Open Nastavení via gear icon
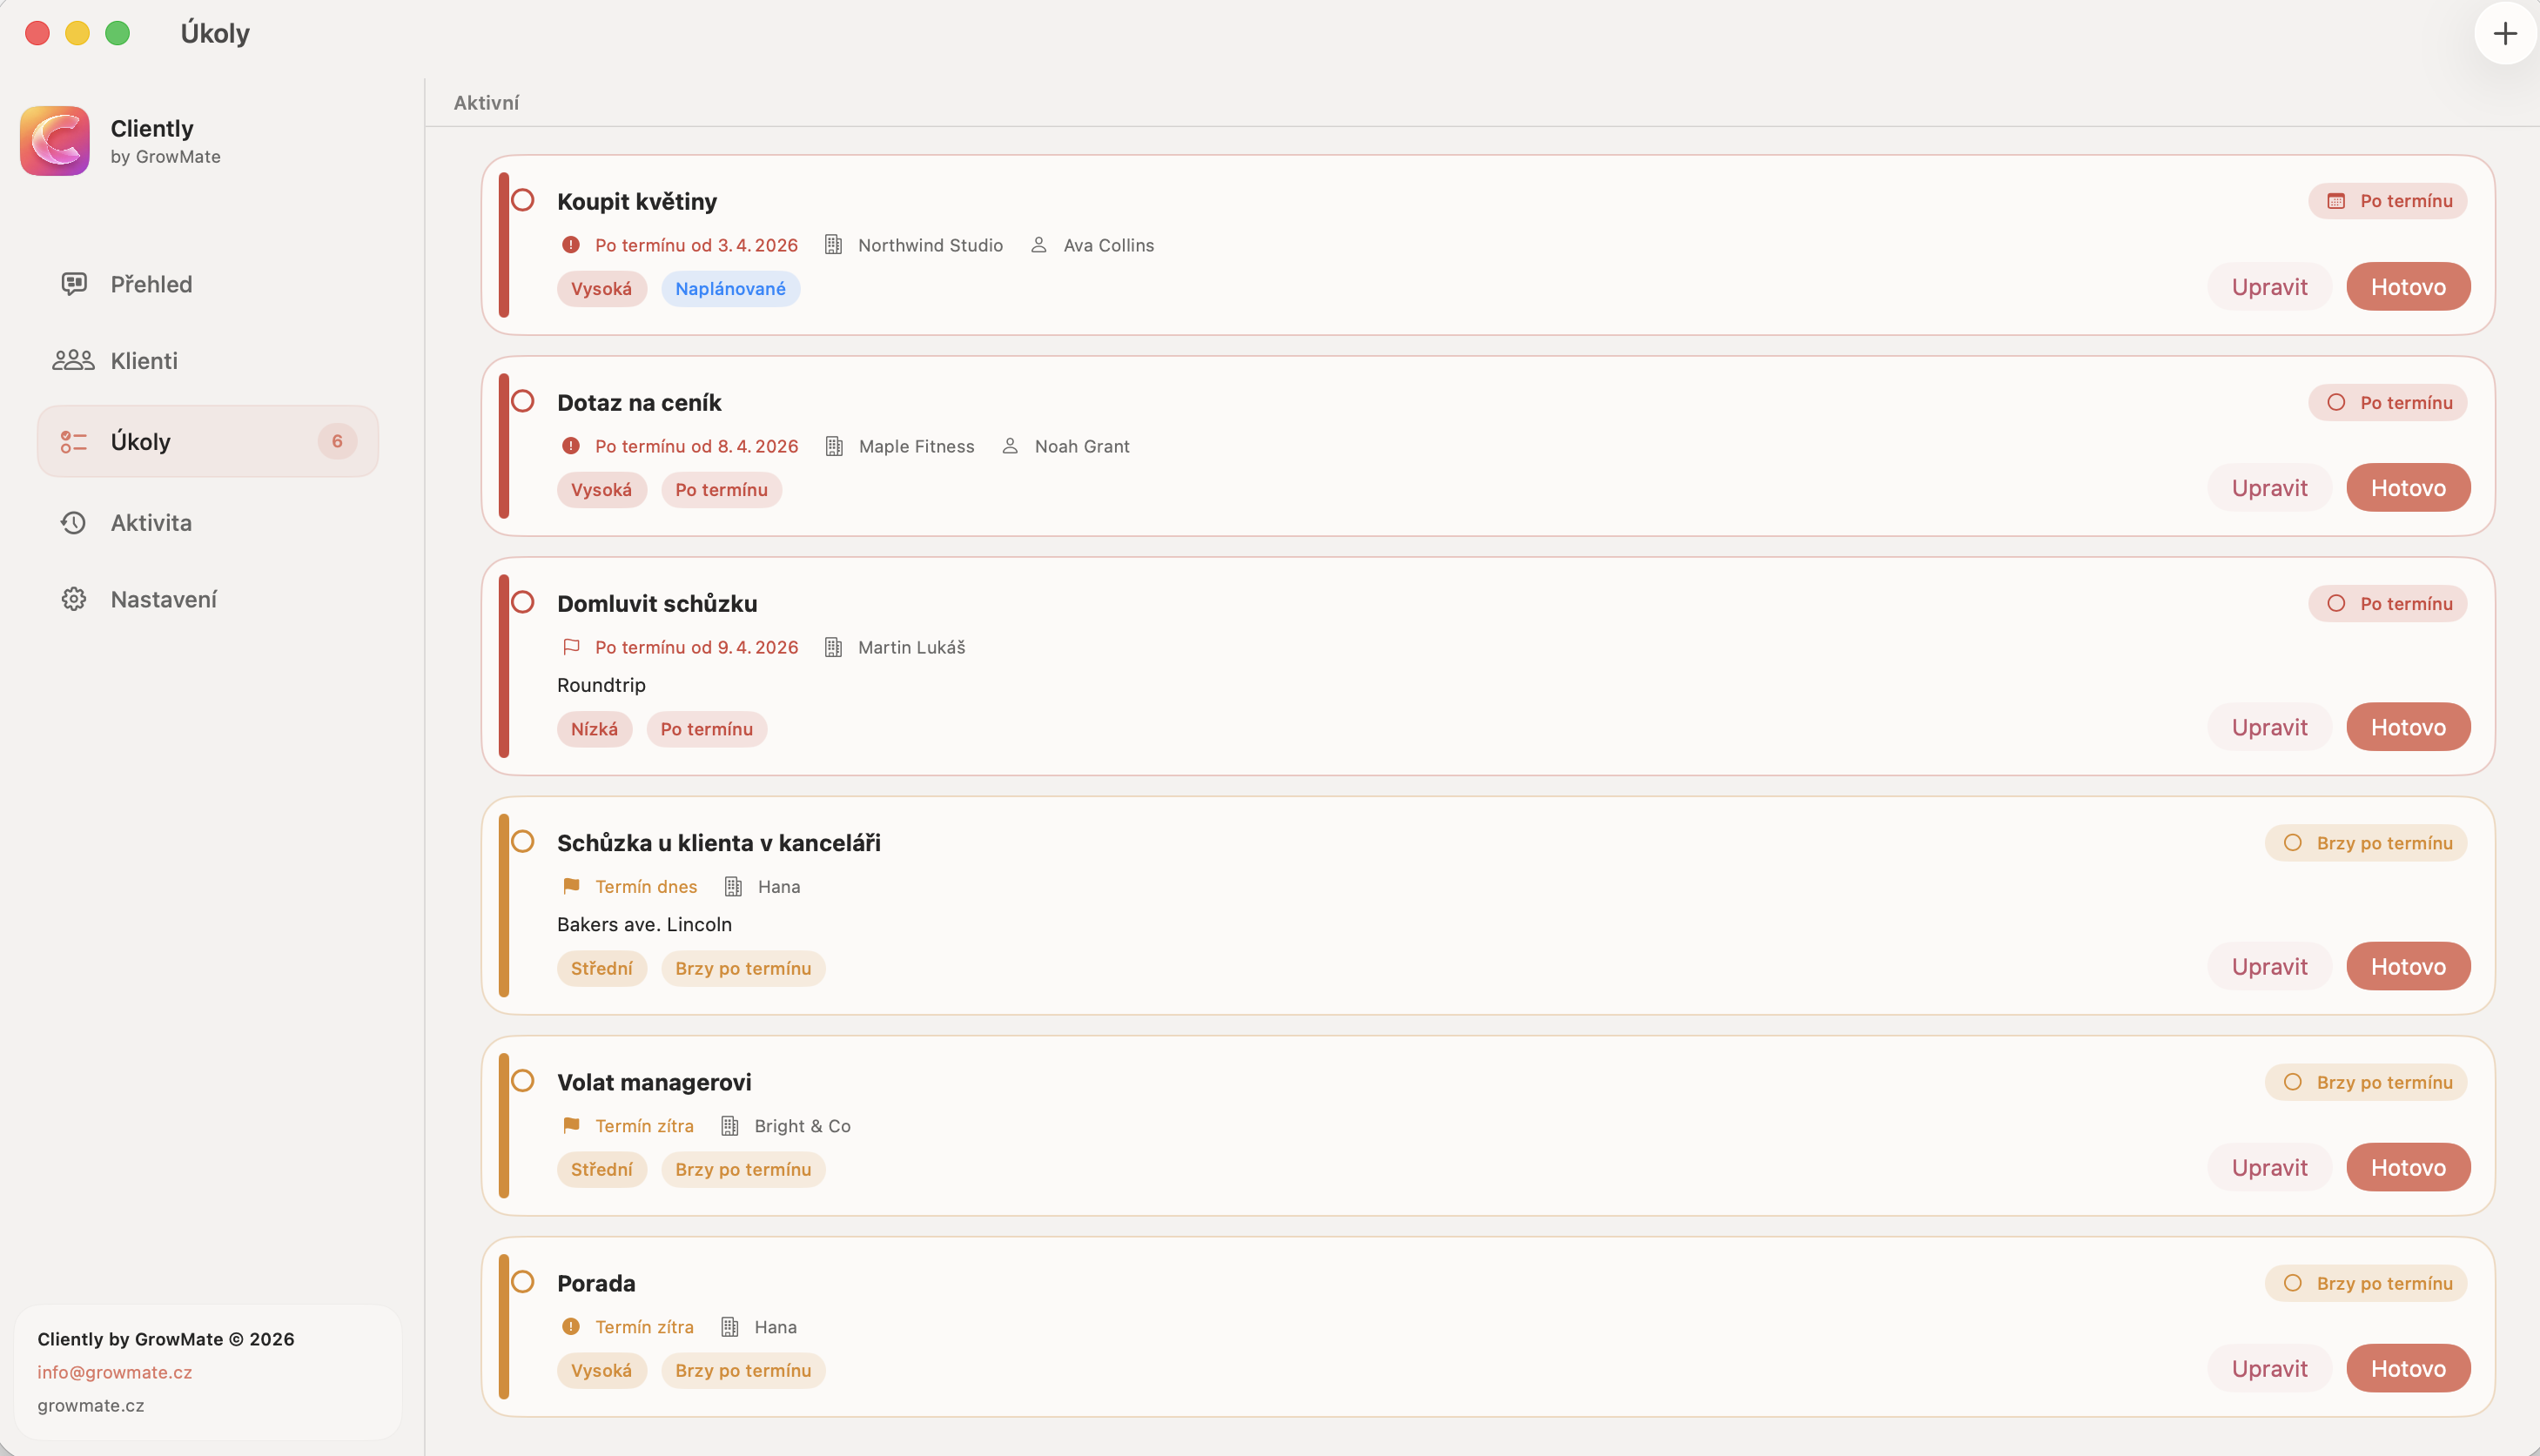 (73, 599)
